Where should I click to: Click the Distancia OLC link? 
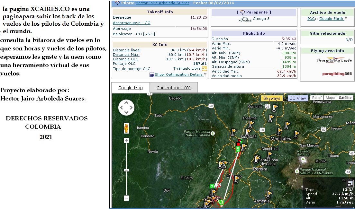pyautogui.click(x=126, y=59)
